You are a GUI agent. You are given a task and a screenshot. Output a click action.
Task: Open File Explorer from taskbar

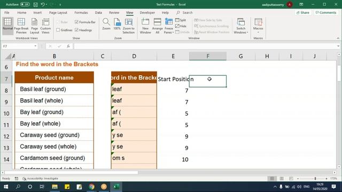click(x=55, y=187)
